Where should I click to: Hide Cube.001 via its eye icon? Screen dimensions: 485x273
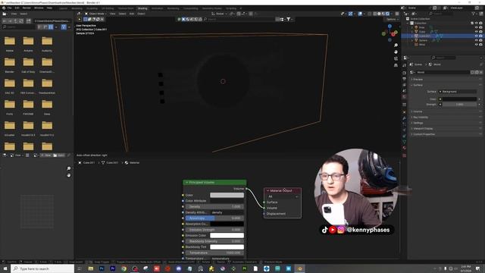pos(477,36)
